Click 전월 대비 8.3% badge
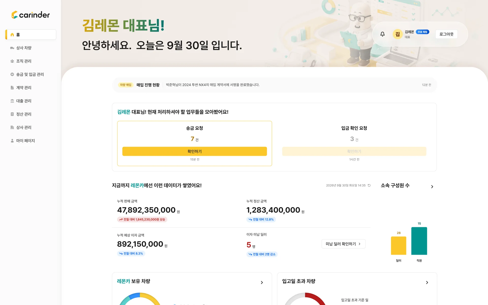488x305 pixels. click(x=131, y=253)
